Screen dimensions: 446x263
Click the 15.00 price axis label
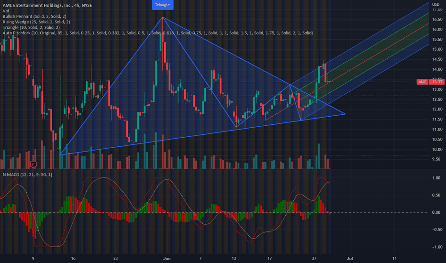[437, 49]
